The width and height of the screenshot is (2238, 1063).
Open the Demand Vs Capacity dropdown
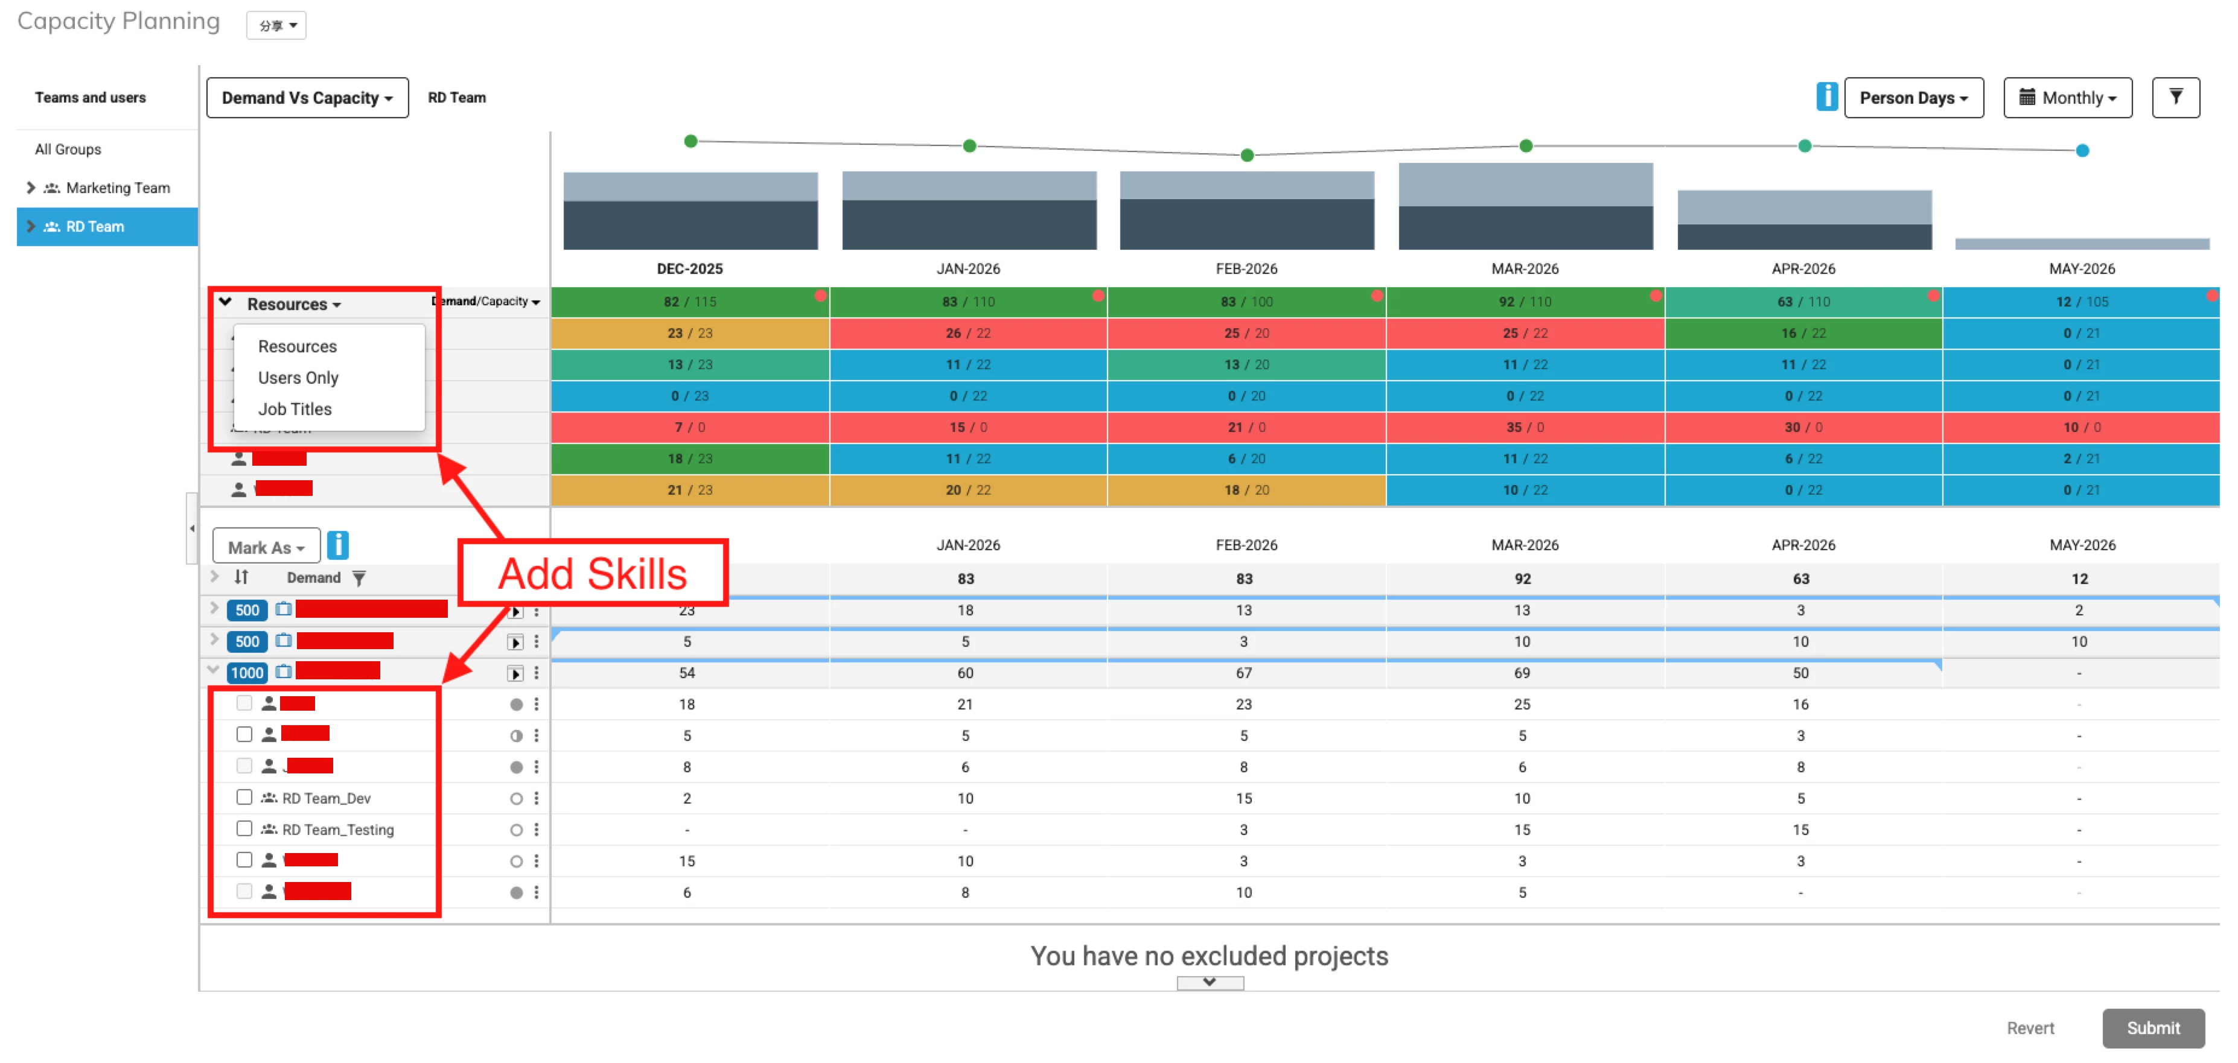[x=307, y=98]
